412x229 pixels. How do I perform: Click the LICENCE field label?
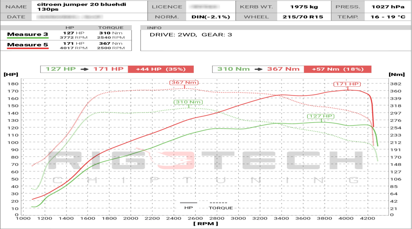click(x=167, y=7)
